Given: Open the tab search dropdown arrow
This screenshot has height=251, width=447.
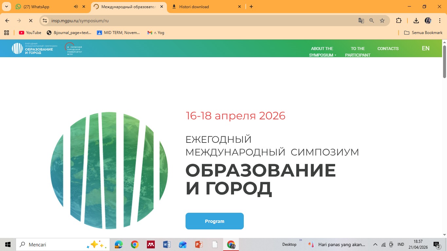Looking at the screenshot, I should pyautogui.click(x=6, y=7).
